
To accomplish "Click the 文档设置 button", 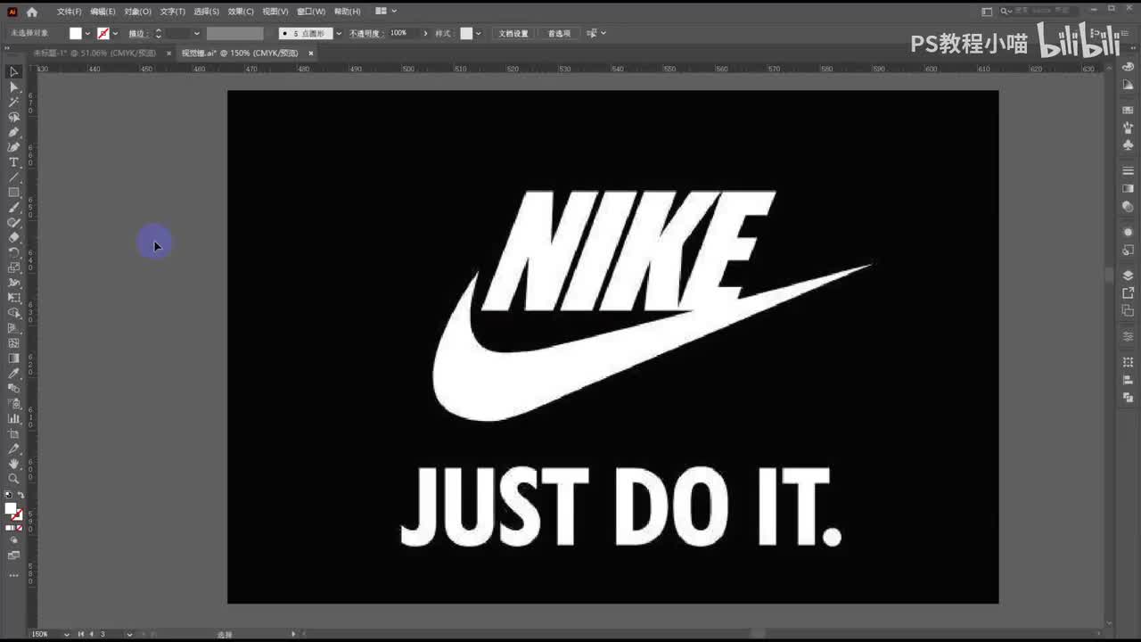I will [x=513, y=33].
